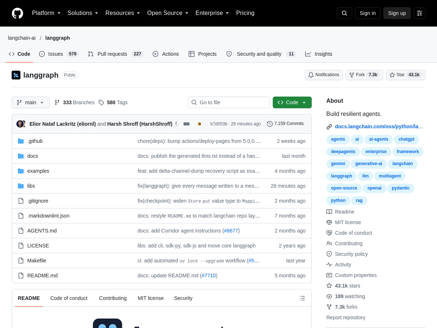Screen dimensions: 437x328
Task: Open pull request #8677 link
Action: pos(231,231)
